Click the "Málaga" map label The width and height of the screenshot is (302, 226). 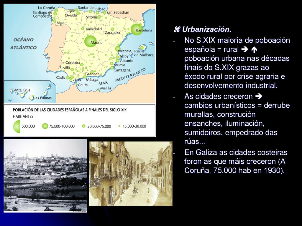point(92,79)
